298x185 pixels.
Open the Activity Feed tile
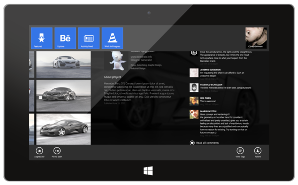point(89,38)
